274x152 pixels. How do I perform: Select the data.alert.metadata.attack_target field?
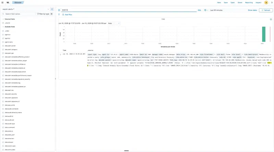[x=16, y=61]
